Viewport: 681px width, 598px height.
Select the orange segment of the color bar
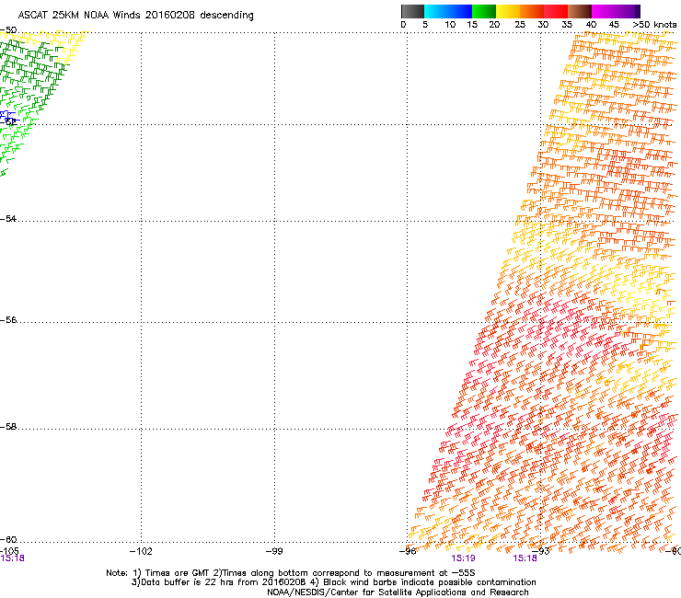pyautogui.click(x=532, y=11)
